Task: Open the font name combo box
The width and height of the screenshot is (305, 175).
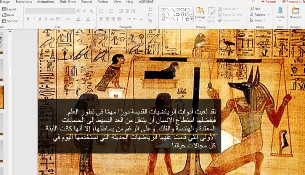Action: (x=44, y=11)
